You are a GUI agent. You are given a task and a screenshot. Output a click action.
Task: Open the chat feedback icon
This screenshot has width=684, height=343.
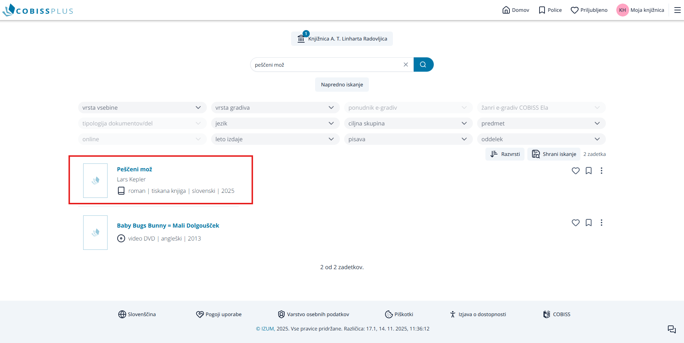click(x=671, y=329)
